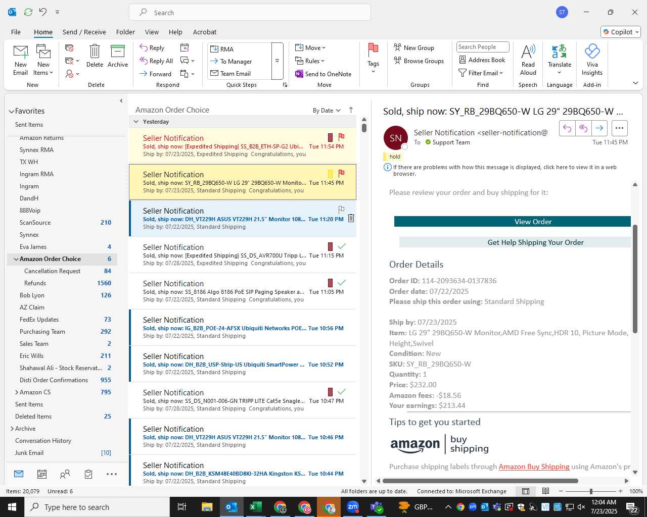The image size is (647, 517).
Task: Open Amazon Buy Shipping link
Action: (534, 467)
